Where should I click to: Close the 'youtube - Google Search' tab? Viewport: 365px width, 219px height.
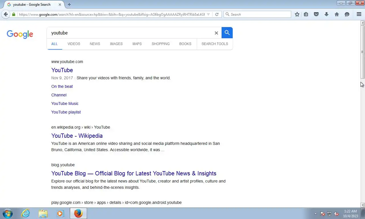(x=60, y=5)
